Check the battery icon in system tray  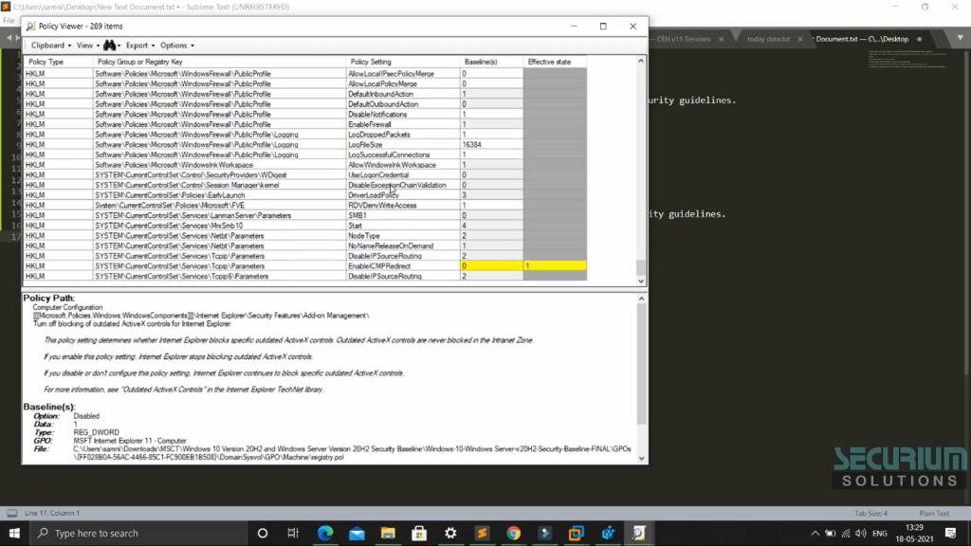click(831, 533)
